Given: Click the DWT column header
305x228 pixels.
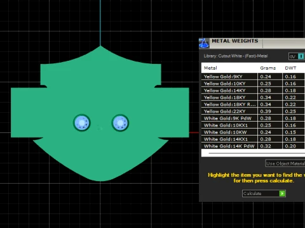Looking at the screenshot, I should pos(290,68).
